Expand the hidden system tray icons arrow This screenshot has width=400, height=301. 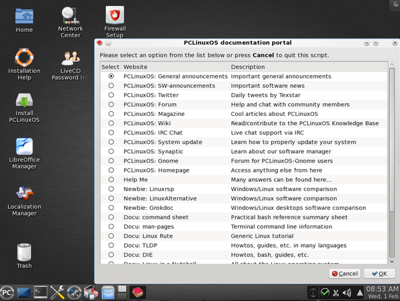click(x=361, y=292)
